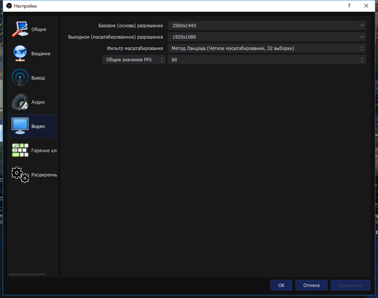The image size is (378, 298).
Task: Click the OBS logo in title bar
Action: pos(8,6)
